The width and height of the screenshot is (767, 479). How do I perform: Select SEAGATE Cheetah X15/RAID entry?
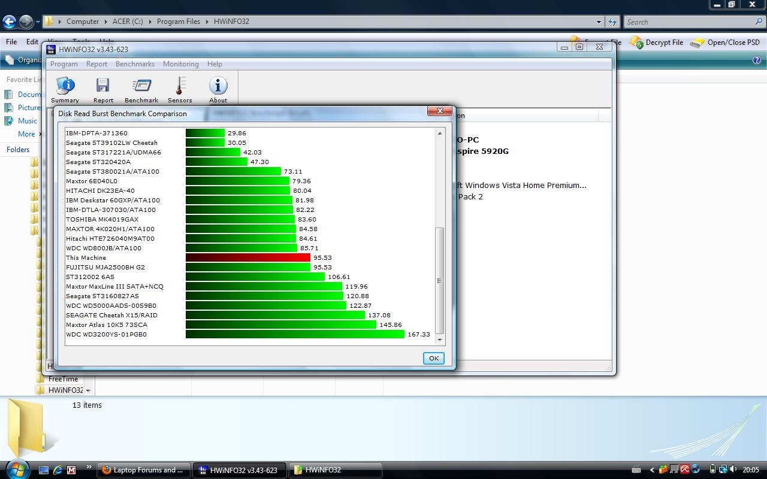point(111,315)
